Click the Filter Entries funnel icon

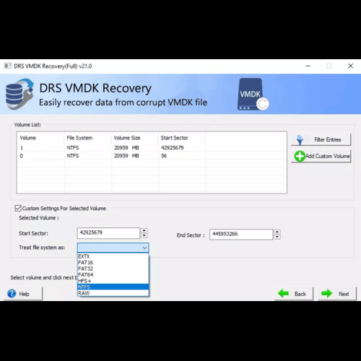tap(300, 140)
